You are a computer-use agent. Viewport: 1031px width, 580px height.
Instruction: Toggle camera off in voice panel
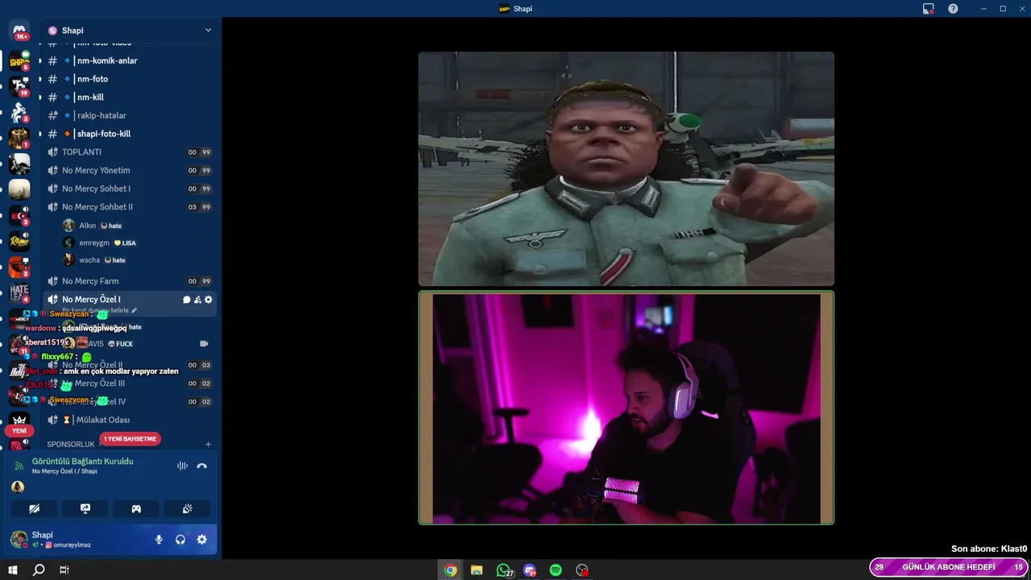click(x=34, y=508)
